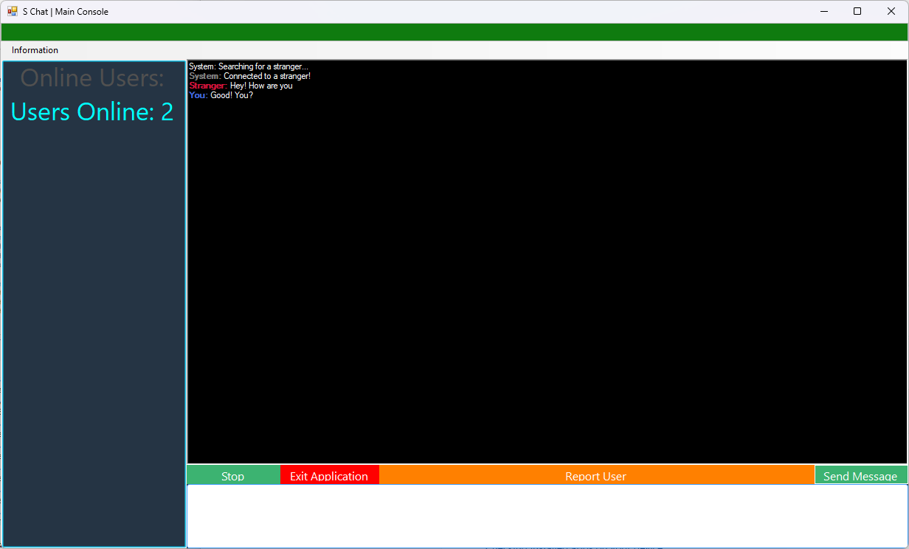Image resolution: width=909 pixels, height=549 pixels.
Task: Minimize the S Chat window
Action: tap(823, 11)
